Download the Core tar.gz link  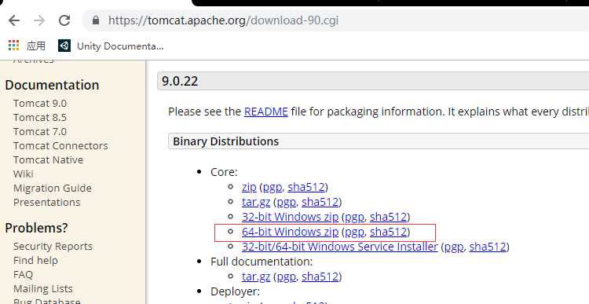(x=256, y=202)
